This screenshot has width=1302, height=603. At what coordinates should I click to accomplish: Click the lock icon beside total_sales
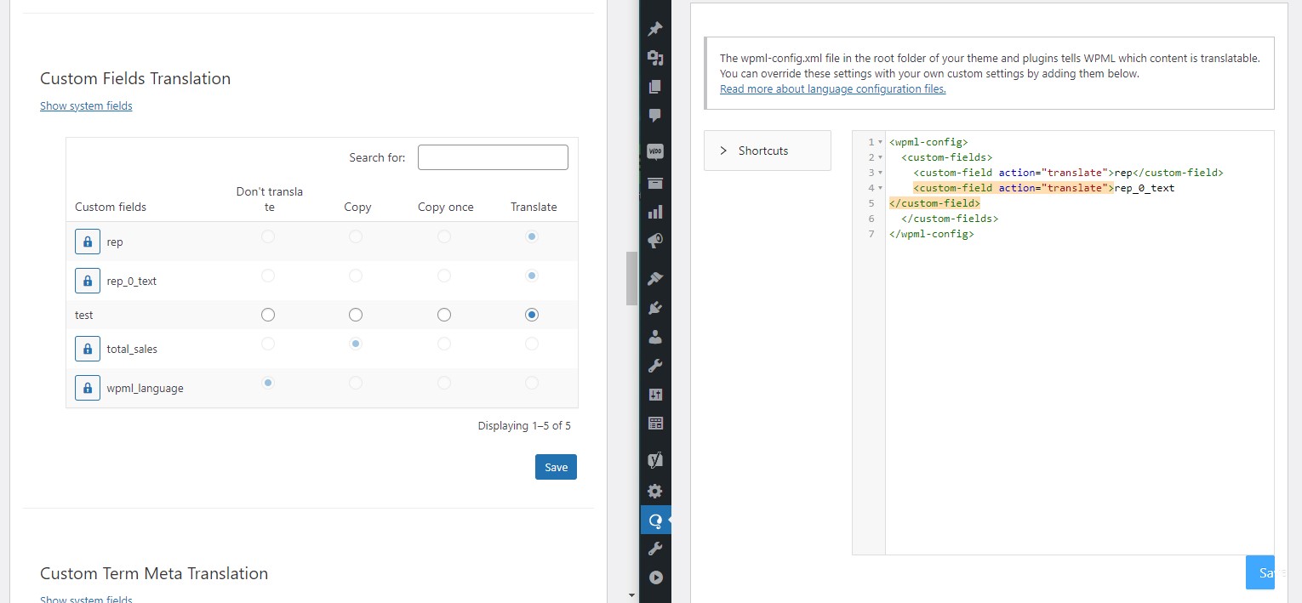coord(88,349)
